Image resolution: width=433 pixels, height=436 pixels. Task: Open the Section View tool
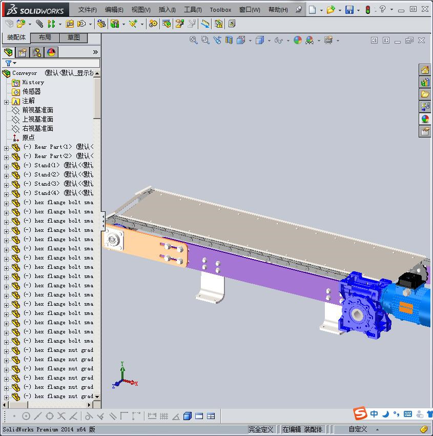229,41
